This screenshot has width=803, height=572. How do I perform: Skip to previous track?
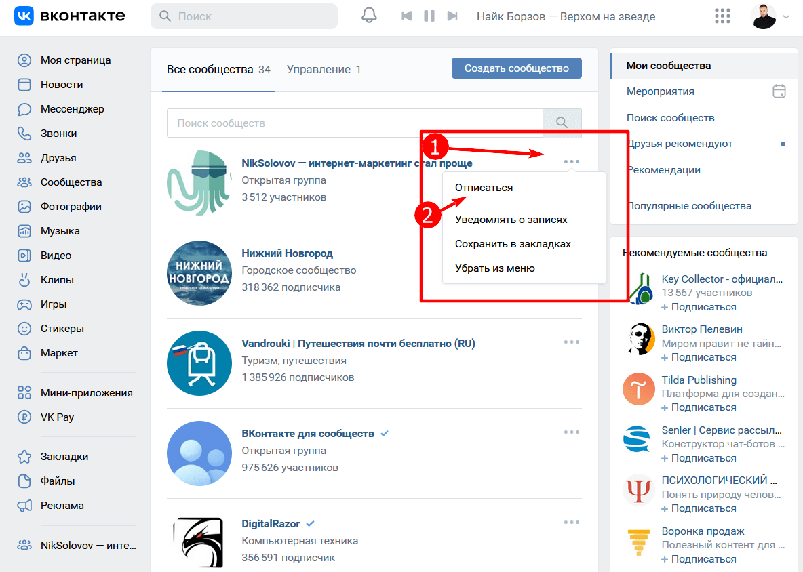point(407,16)
